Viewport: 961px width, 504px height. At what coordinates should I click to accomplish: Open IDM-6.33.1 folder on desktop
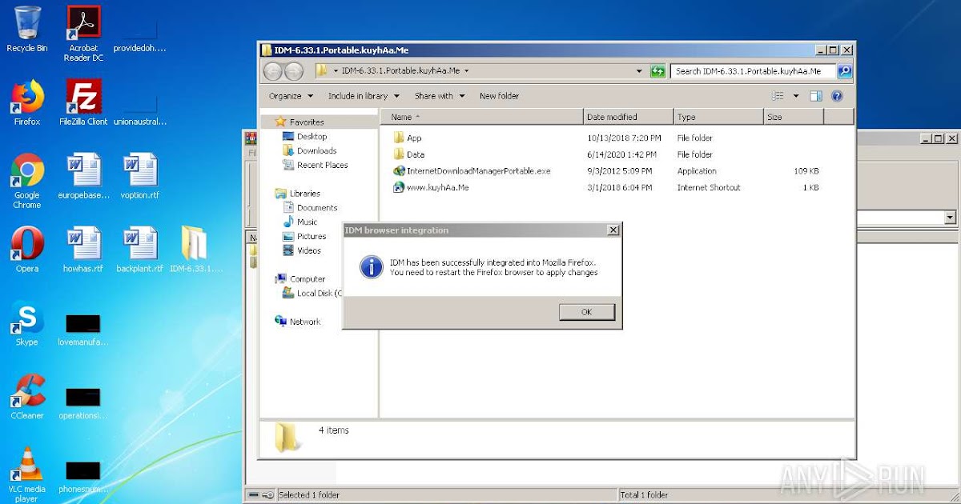click(195, 250)
